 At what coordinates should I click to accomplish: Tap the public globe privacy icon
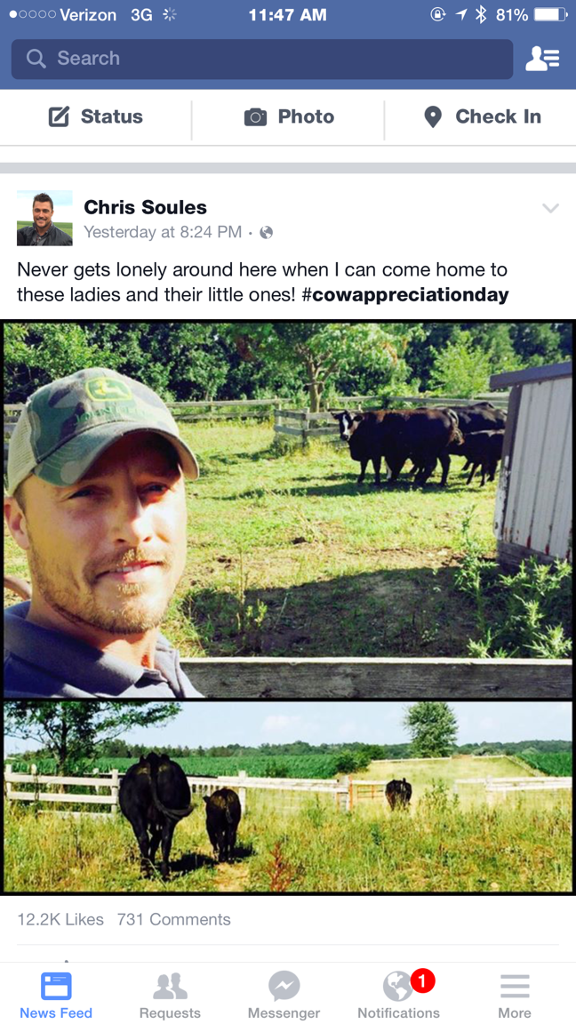tap(266, 232)
